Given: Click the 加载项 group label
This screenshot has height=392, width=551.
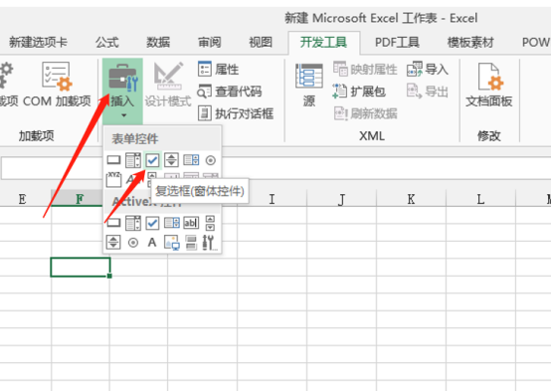Looking at the screenshot, I should pos(36,135).
